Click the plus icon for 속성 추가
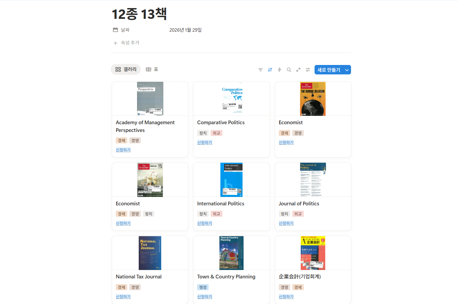Viewport: 458px width, 304px height. point(115,43)
